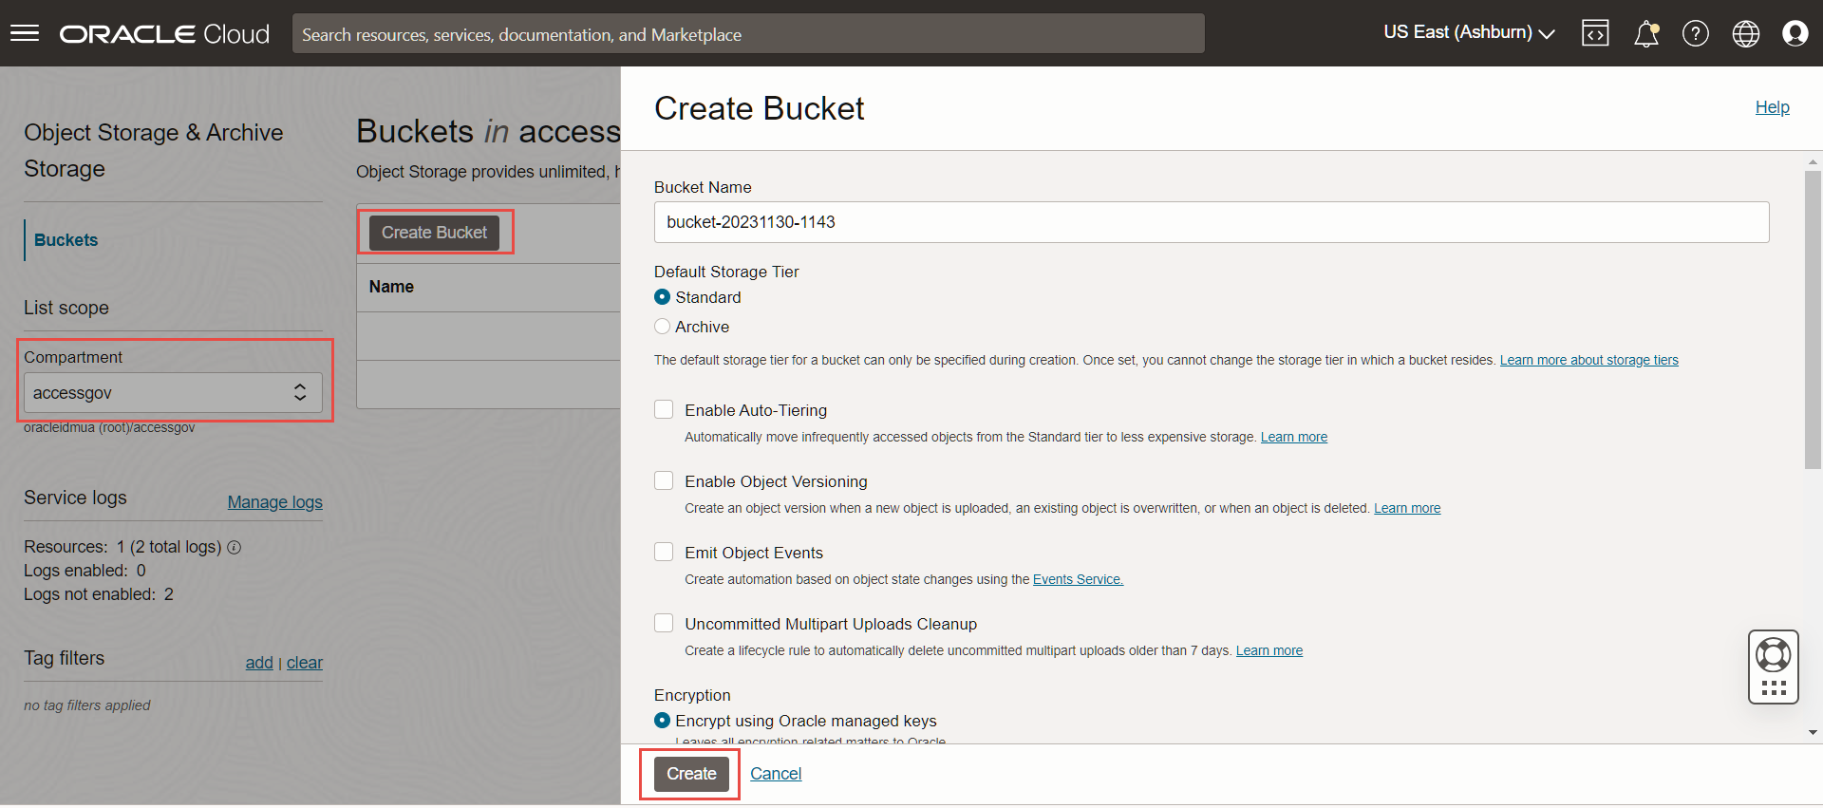Open the Help link in Create Bucket panel
The width and height of the screenshot is (1823, 808).
pos(1772,107)
